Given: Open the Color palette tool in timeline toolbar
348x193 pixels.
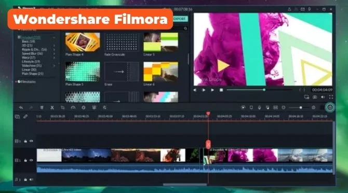Looking at the screenshot, I should click(84, 108).
